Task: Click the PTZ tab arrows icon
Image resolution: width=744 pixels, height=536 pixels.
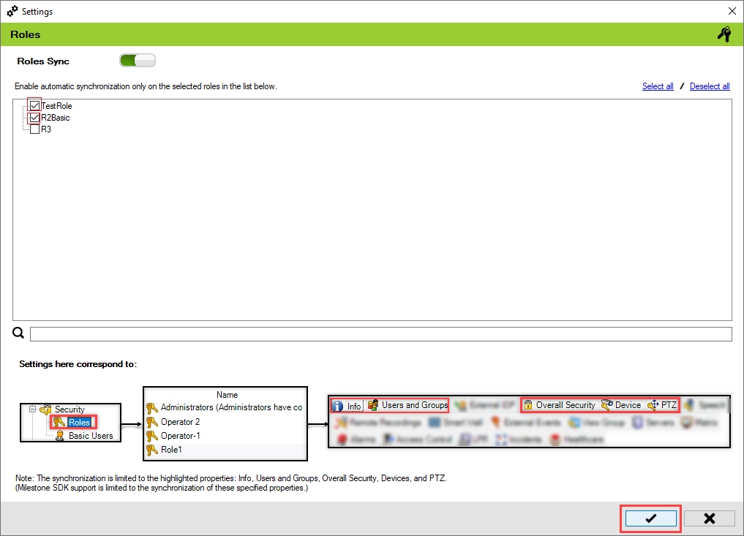Action: pyautogui.click(x=653, y=405)
